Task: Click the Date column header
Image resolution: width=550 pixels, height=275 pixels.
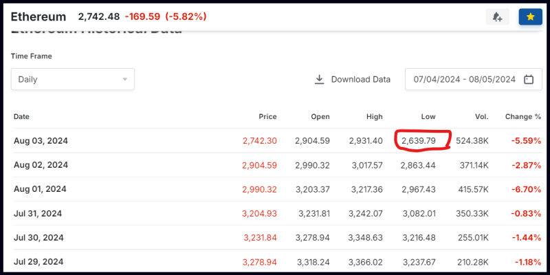Action: click(21, 117)
